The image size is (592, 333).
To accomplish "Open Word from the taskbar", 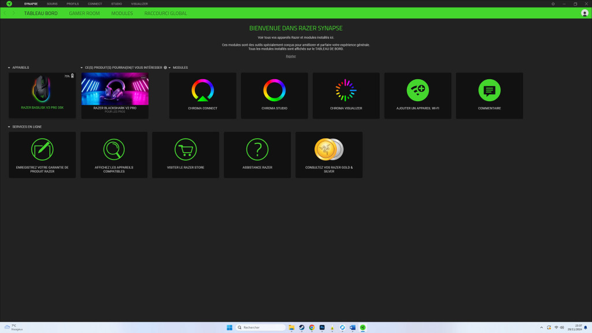I will (x=353, y=327).
